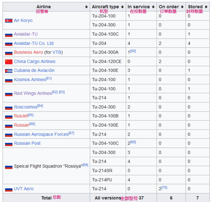Screen dimensions: 210x202
Task: Click the Cuba flag icon
Action: [x=9, y=71]
